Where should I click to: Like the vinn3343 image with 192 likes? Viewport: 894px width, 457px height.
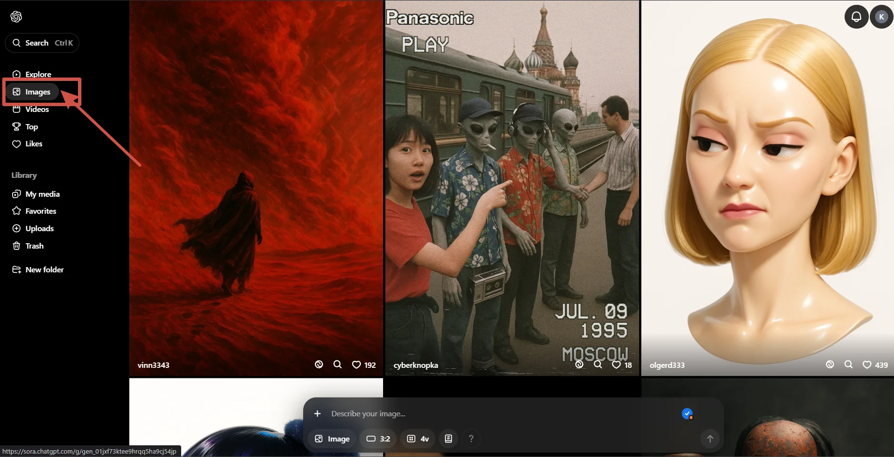[364, 365]
